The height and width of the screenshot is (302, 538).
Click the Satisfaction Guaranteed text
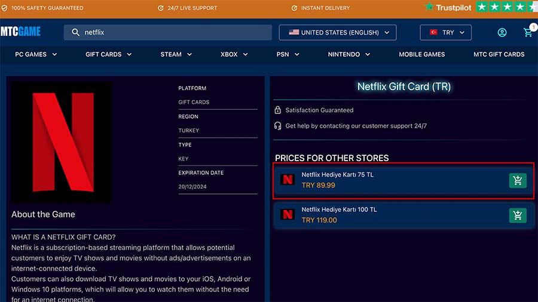tap(319, 110)
